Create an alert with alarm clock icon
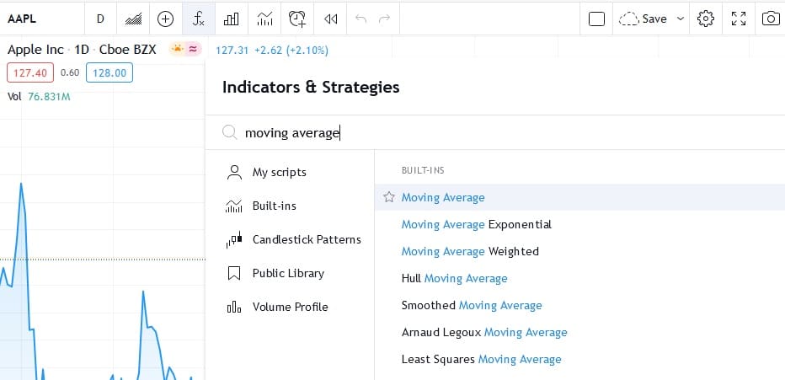Viewport: 785px width, 380px height. pos(297,19)
